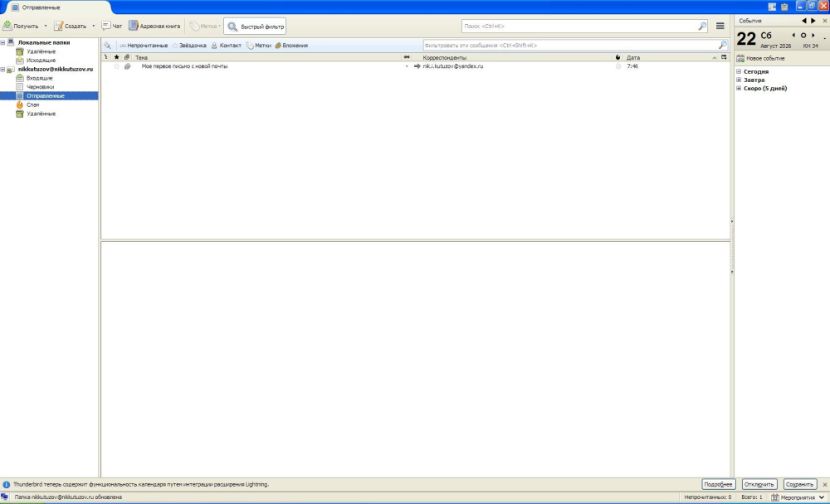Toggle the Метки tags filter
This screenshot has height=504, width=830.
[259, 46]
